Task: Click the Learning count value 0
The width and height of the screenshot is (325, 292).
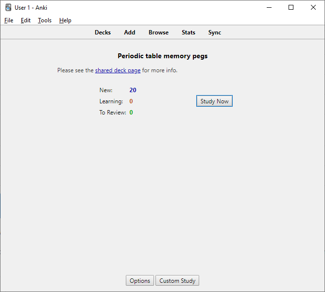Action: [131, 101]
